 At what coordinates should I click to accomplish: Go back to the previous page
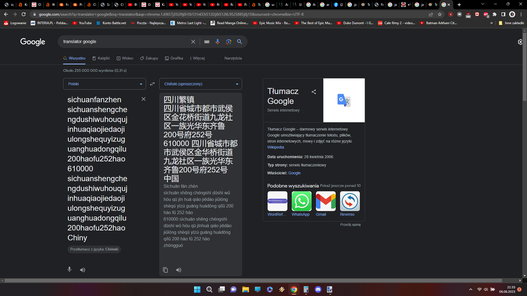click(6, 14)
